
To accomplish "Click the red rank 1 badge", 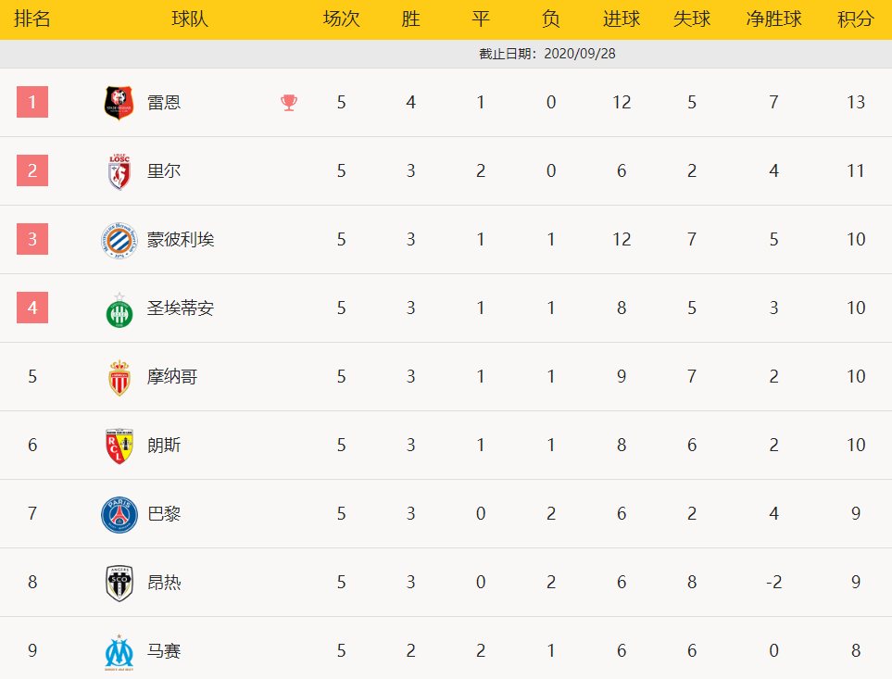I will [x=32, y=102].
